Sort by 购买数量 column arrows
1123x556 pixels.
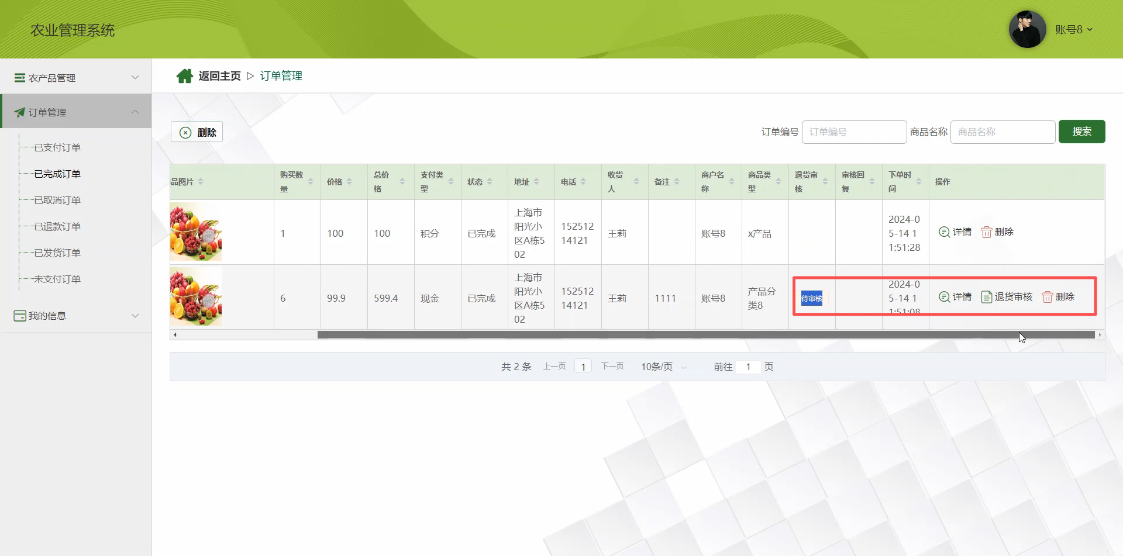point(311,182)
